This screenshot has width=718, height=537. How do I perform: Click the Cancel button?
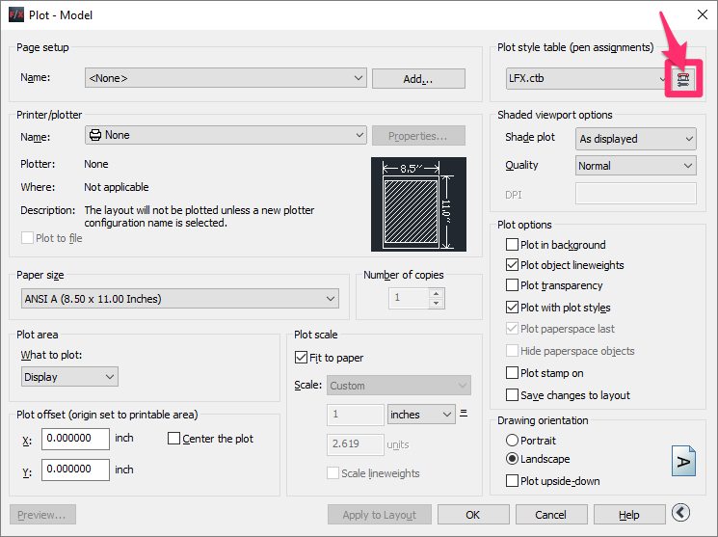tap(551, 515)
